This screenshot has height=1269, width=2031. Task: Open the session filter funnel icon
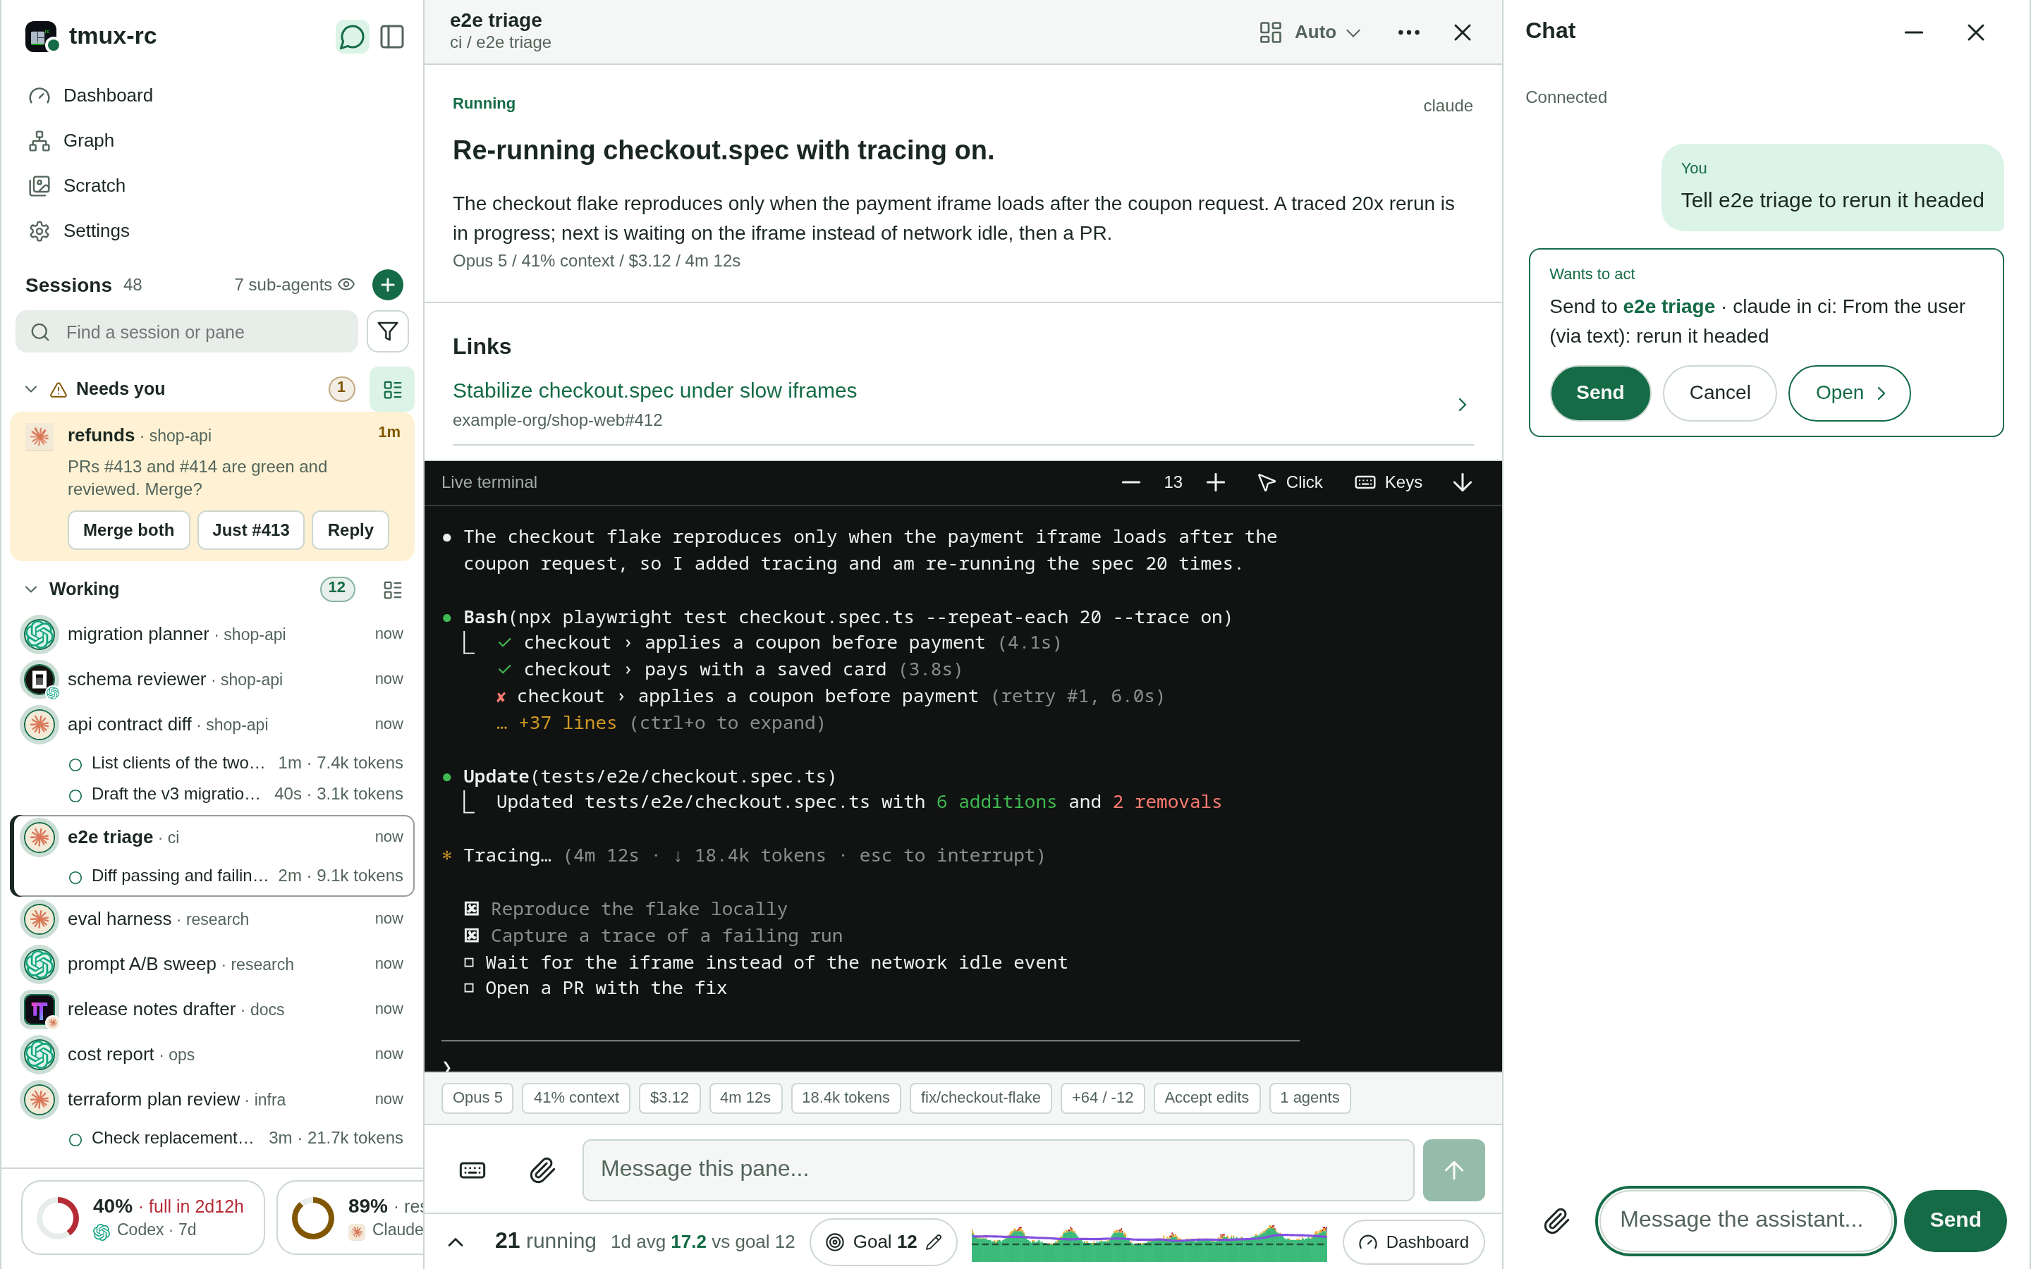click(x=387, y=332)
